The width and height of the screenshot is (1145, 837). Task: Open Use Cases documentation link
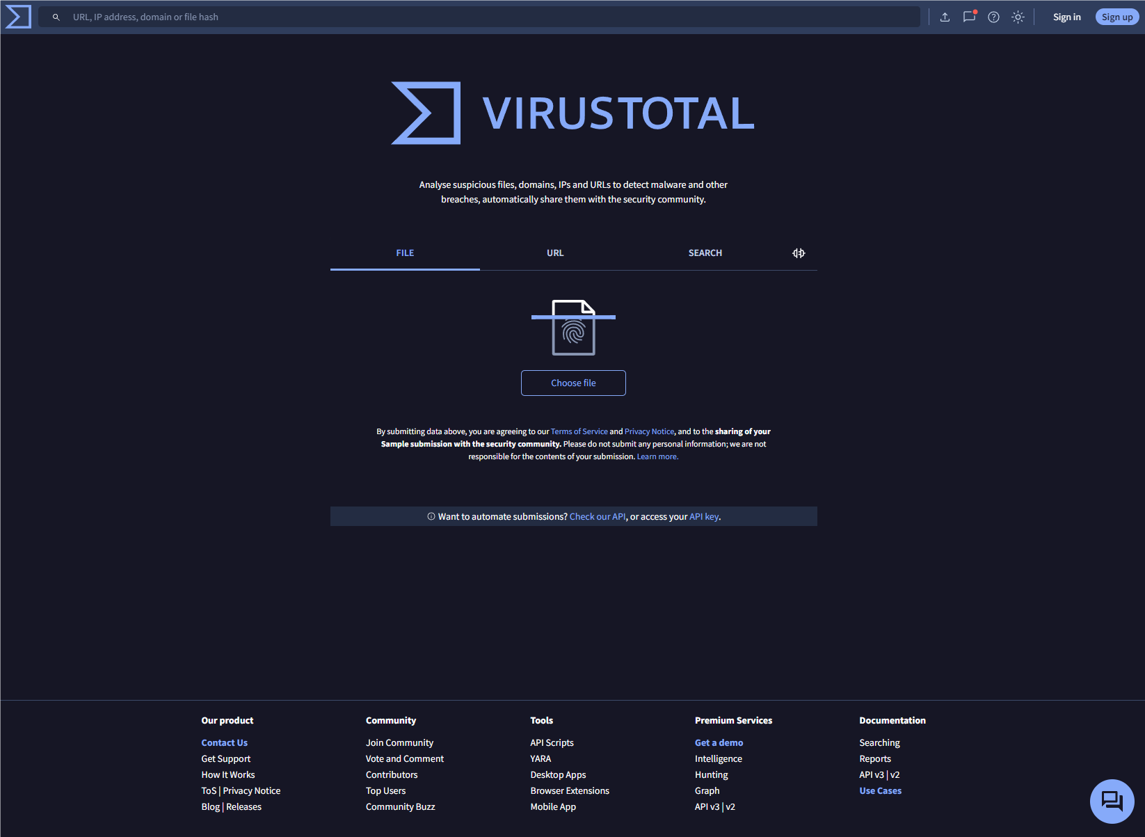click(880, 791)
